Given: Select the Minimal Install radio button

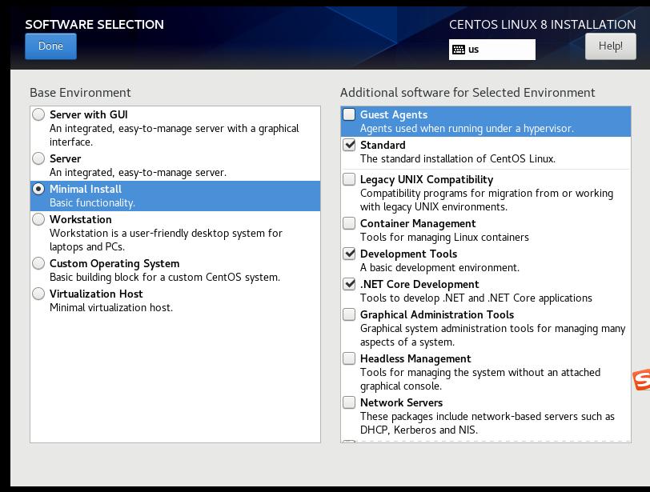Looking at the screenshot, I should 38,190.
